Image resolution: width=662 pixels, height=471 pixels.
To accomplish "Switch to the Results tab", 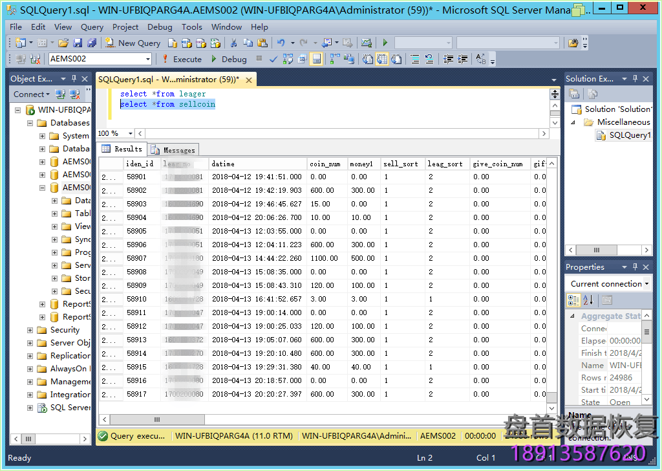I will [x=122, y=149].
